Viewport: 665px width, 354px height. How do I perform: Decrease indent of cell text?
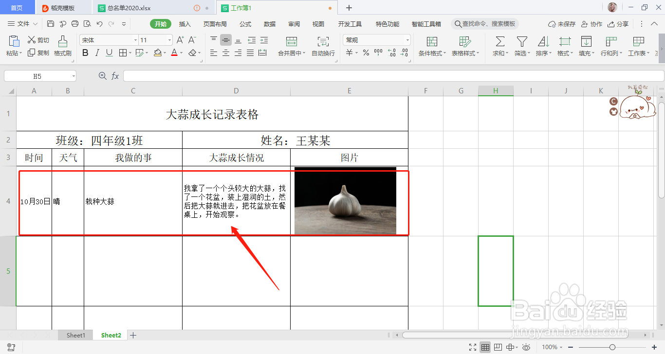pyautogui.click(x=252, y=40)
